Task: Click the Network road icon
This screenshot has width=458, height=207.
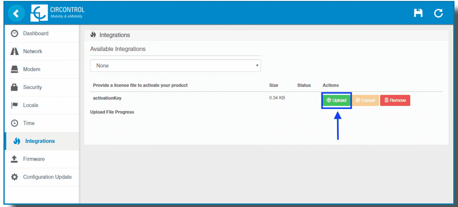Action: (x=14, y=51)
